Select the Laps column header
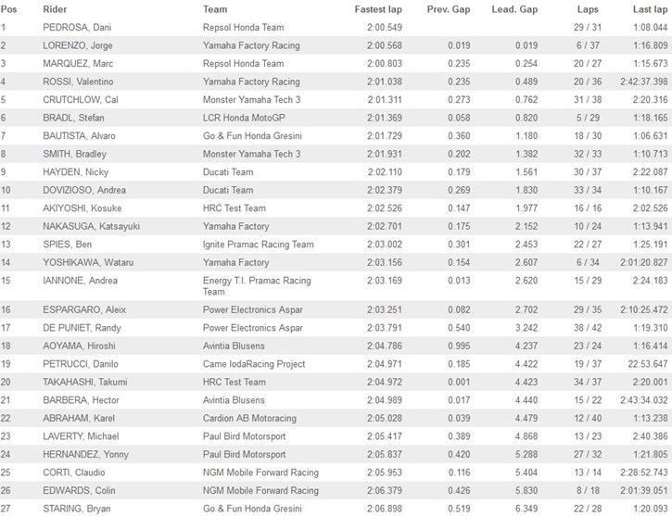 click(x=588, y=9)
